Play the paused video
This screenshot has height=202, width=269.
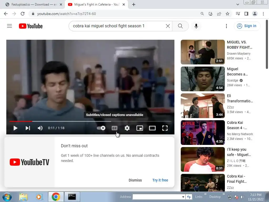pyautogui.click(x=15, y=128)
